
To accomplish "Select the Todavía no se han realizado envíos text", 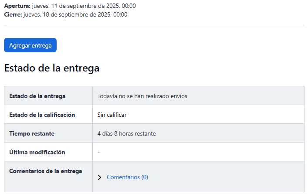I will tap(142, 96).
